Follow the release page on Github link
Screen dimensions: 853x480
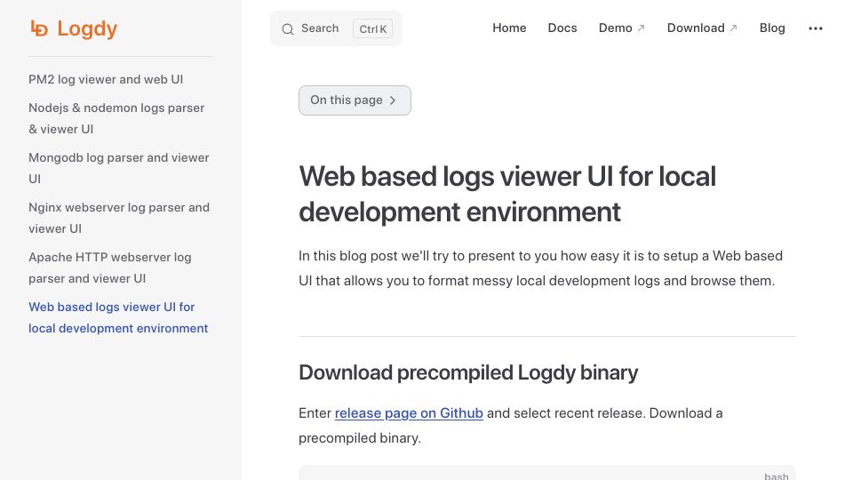point(409,413)
